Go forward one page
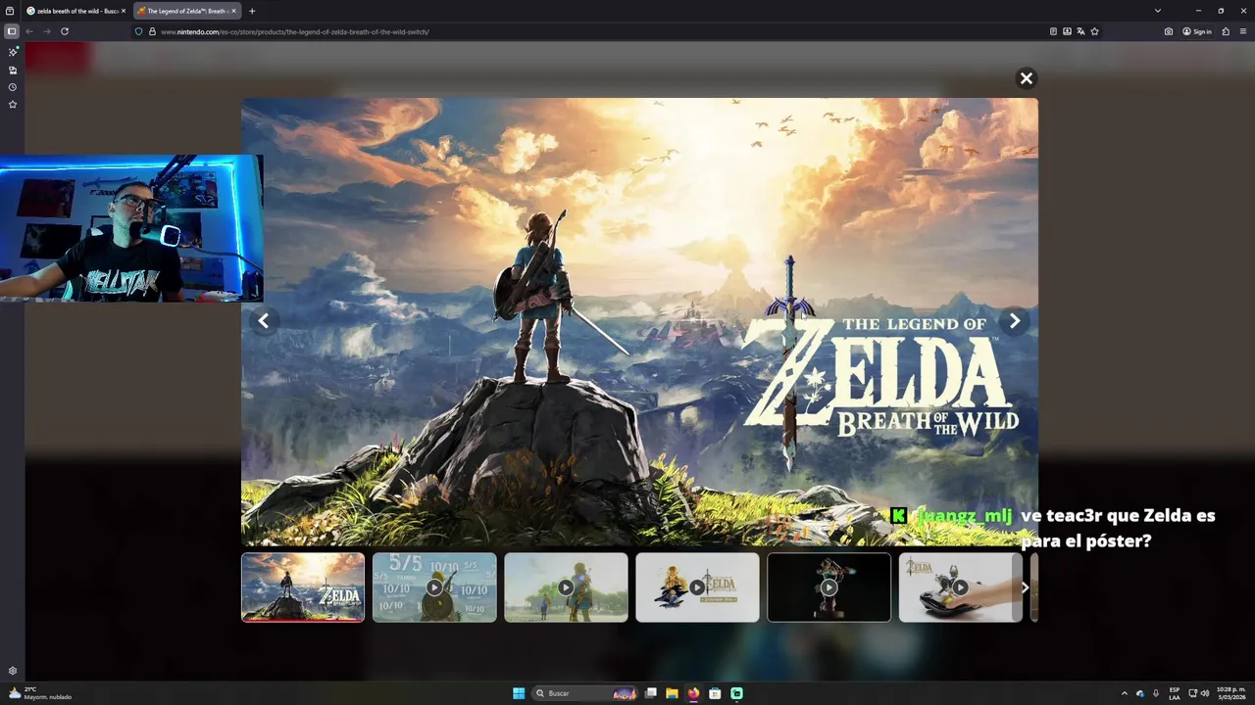 [x=47, y=31]
